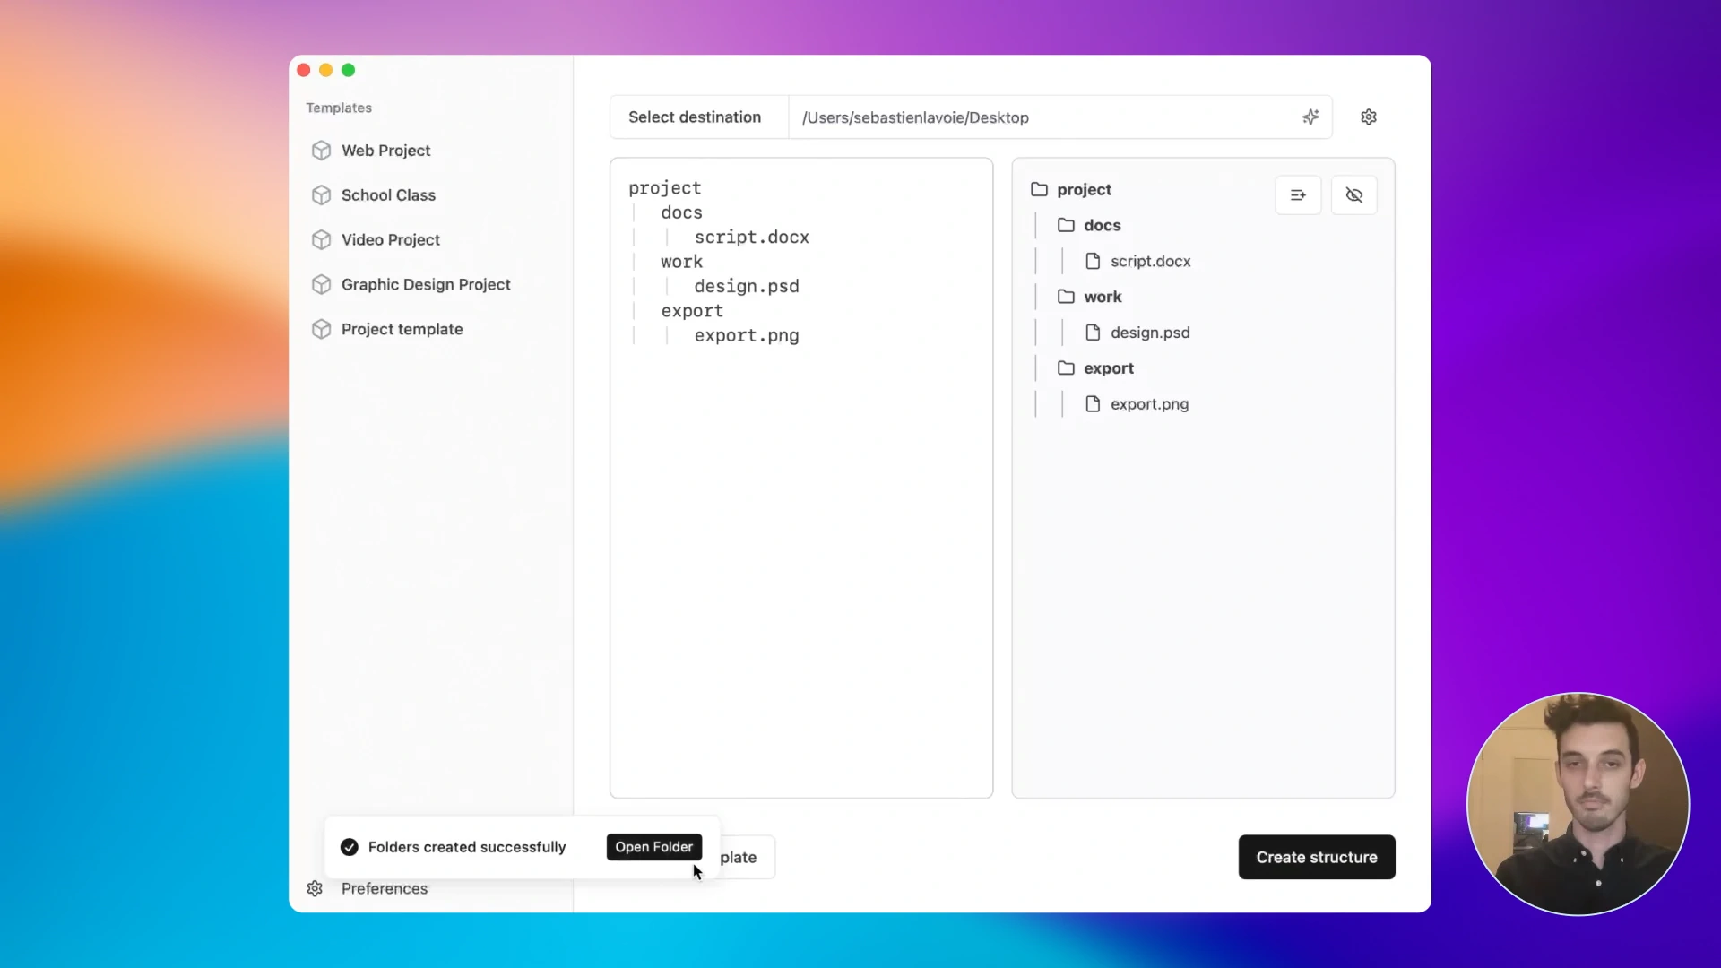This screenshot has height=968, width=1721.
Task: Click 'design.psd' in the text editor
Action: [746, 287]
